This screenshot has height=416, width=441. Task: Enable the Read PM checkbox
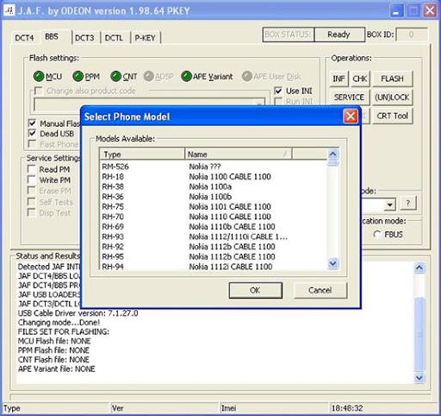(x=31, y=169)
